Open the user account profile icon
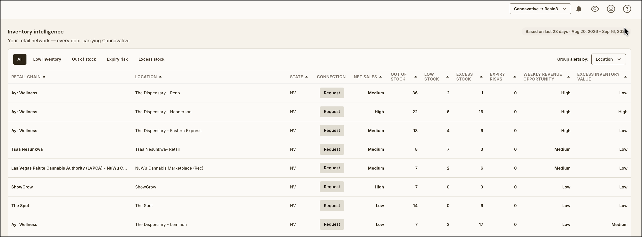 pyautogui.click(x=611, y=9)
